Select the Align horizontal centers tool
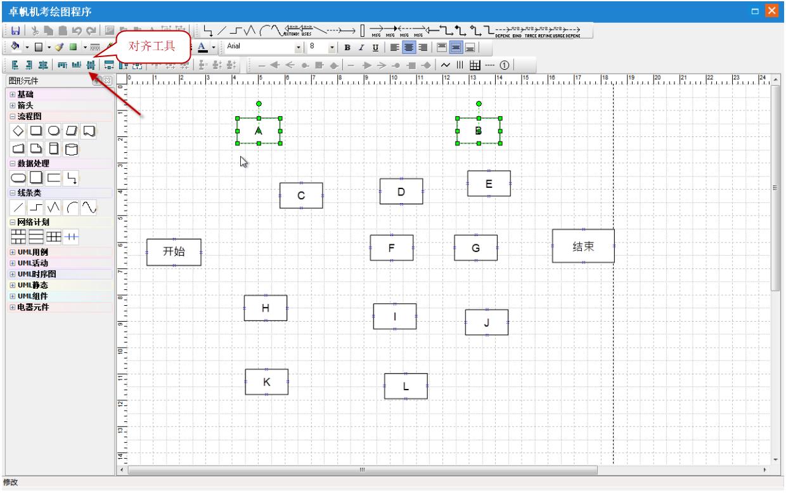This screenshot has height=493, width=786. pyautogui.click(x=43, y=65)
